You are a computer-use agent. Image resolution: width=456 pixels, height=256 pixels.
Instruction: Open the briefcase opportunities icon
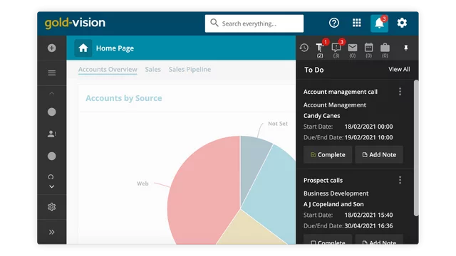click(385, 50)
